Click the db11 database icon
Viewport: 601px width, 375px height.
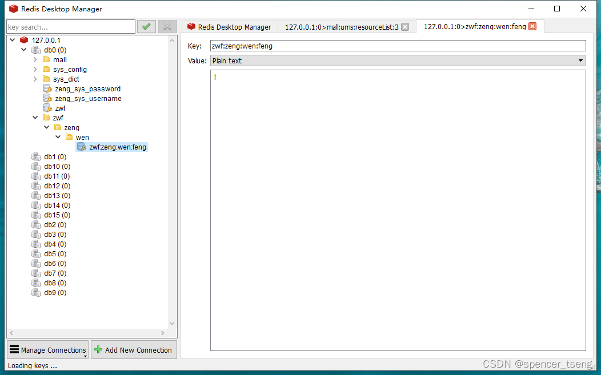coord(36,176)
